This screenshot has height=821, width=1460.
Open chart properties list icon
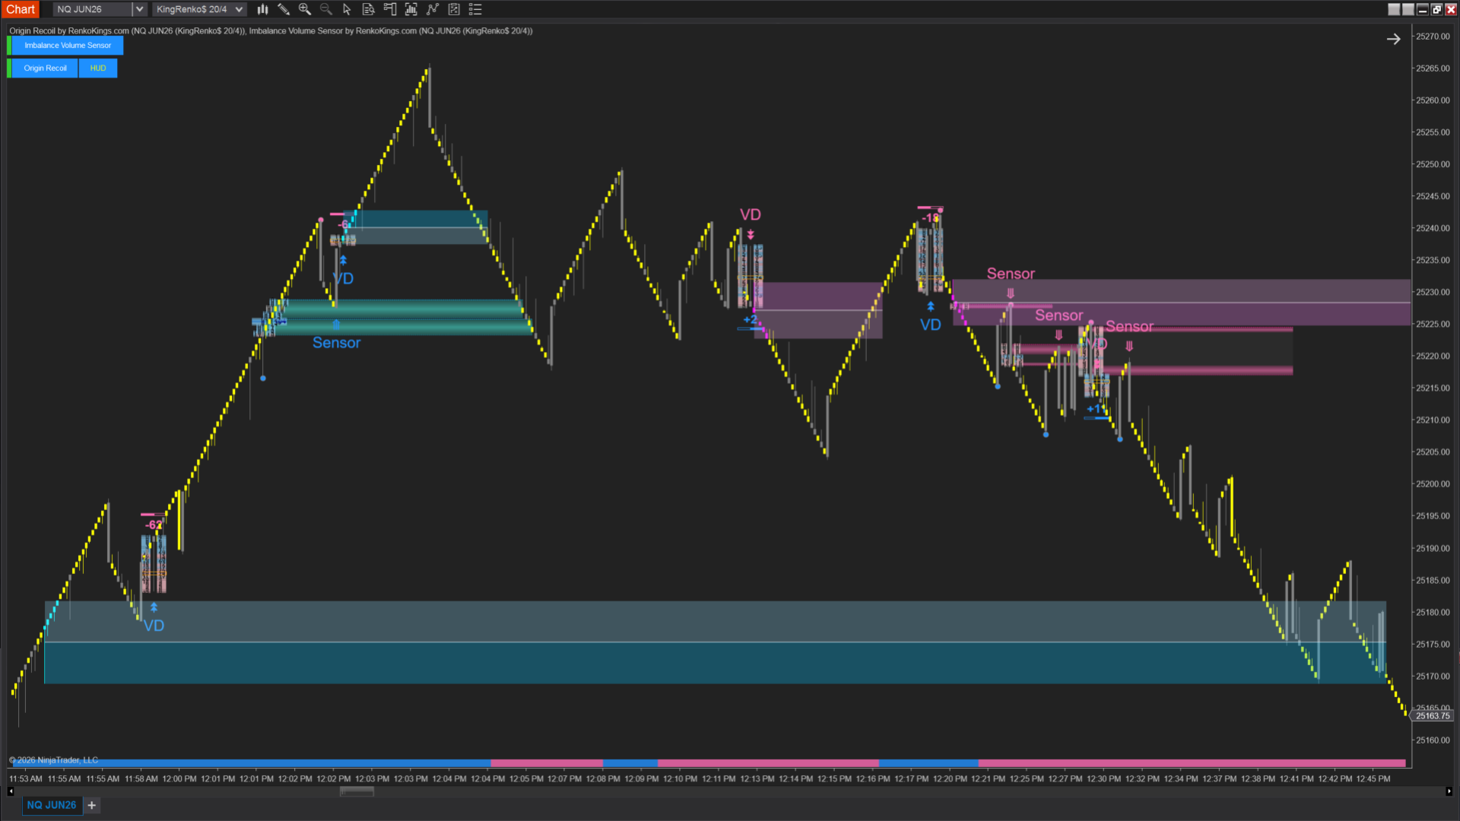coord(475,9)
